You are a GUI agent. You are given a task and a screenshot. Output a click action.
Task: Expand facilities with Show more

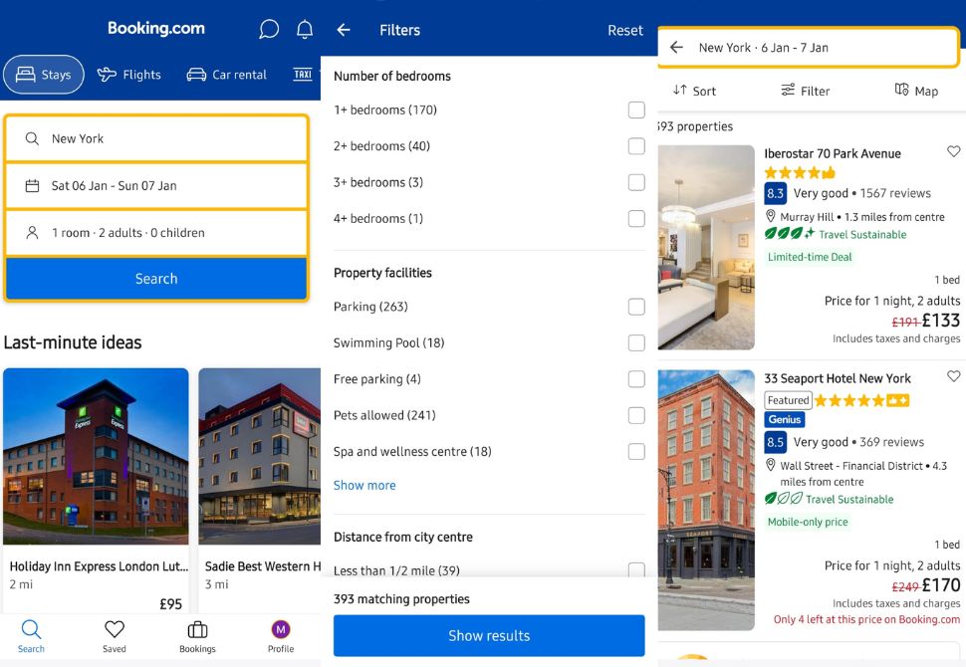pos(364,486)
